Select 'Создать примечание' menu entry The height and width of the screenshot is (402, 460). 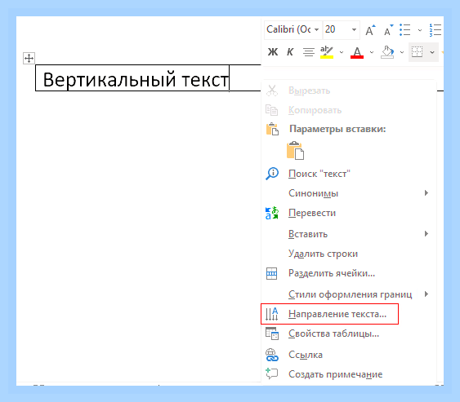[x=349, y=374]
